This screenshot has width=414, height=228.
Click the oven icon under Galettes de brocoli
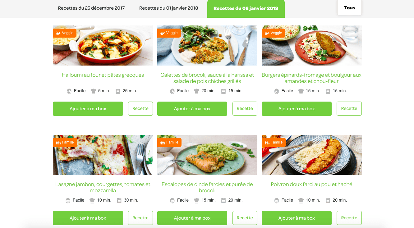(223, 91)
